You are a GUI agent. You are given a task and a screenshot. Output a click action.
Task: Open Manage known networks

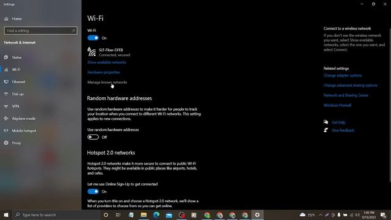point(108,82)
